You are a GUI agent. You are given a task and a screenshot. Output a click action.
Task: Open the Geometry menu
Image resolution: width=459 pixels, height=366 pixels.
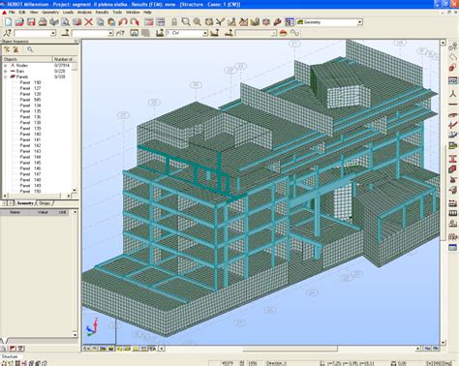(50, 13)
